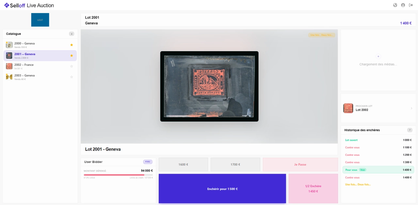418x205 pixels.
Task: Toggle the favorite star for lot 2001
Action: click(x=72, y=56)
